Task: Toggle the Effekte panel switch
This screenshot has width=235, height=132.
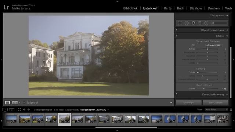Action: tap(177, 36)
